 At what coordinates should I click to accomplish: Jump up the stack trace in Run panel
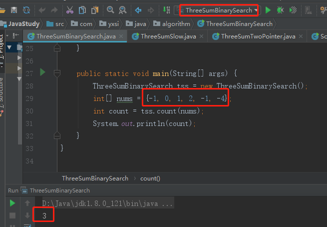point(27,203)
